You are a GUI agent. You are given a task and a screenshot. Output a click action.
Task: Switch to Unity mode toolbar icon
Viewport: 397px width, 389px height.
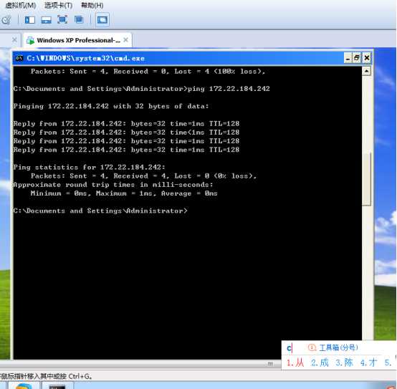click(x=79, y=19)
